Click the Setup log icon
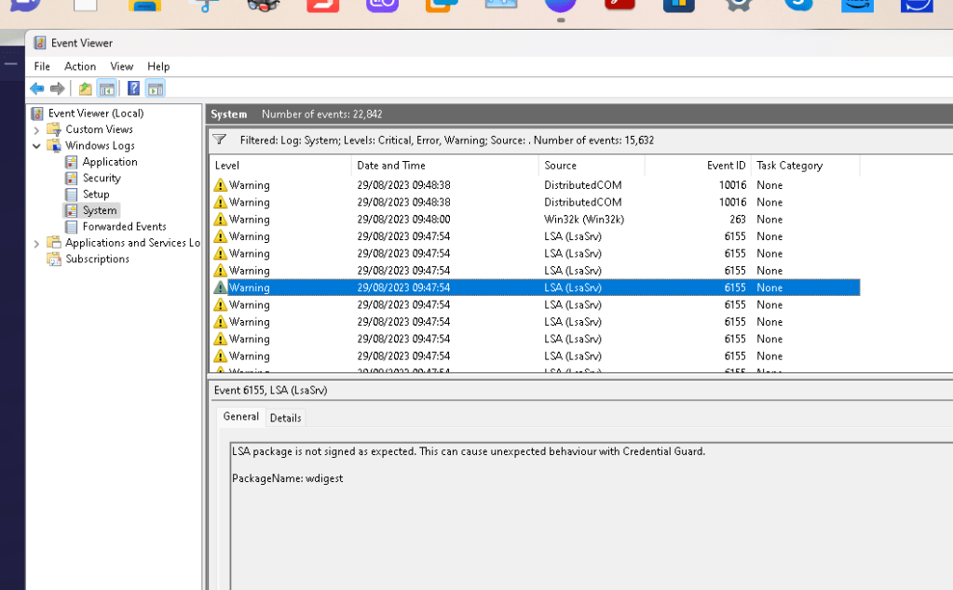Viewport: 953px width, 590px height. (71, 194)
